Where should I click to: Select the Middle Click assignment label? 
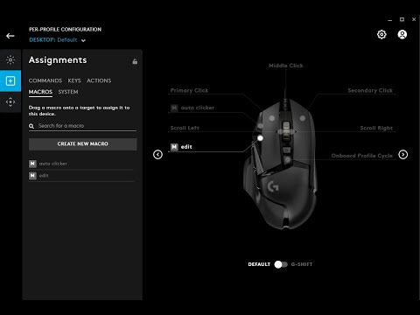coord(286,66)
